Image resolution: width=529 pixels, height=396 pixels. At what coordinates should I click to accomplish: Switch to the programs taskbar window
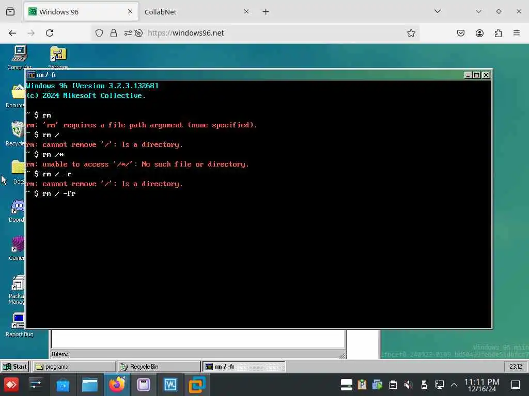(x=74, y=367)
